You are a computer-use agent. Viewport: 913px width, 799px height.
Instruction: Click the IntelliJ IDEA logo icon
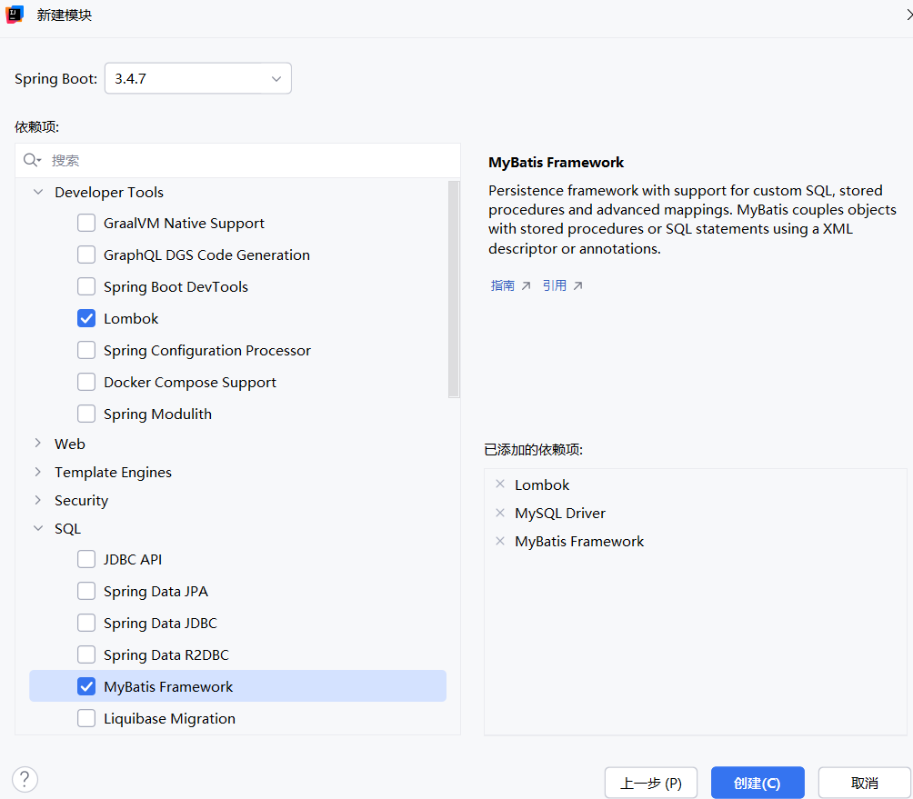(x=14, y=14)
